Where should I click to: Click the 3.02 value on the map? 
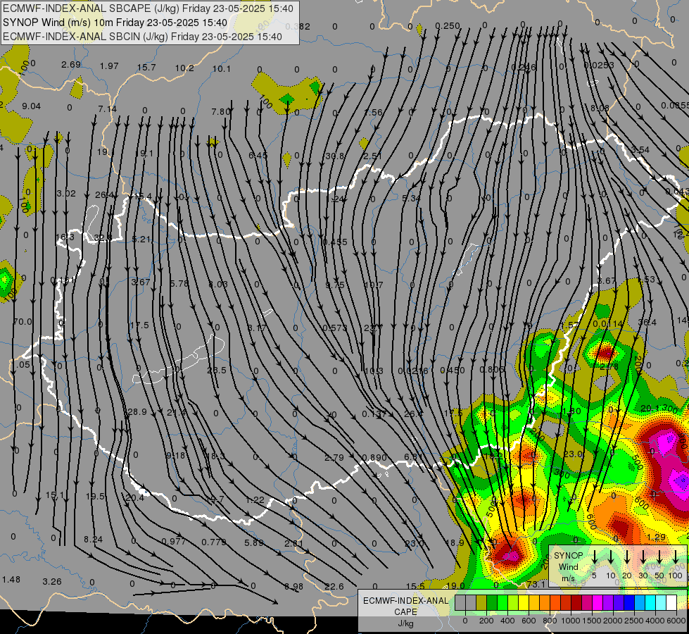pos(66,194)
